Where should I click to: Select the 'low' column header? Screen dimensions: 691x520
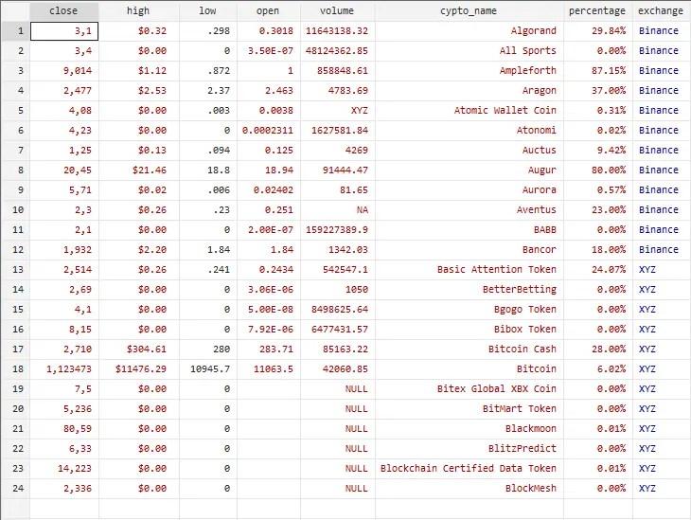208,10
